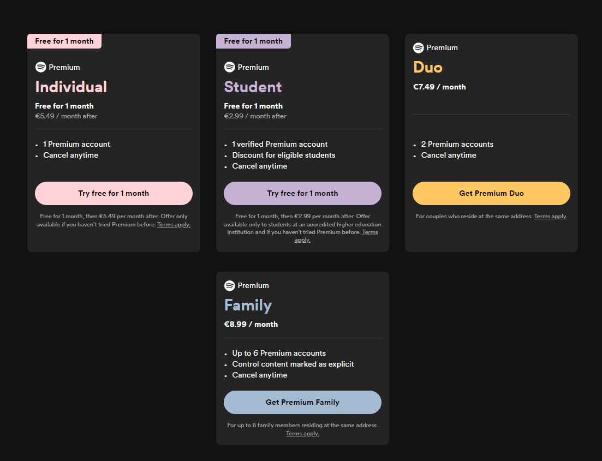Viewport: 602px width, 461px height.
Task: Open Terms apply link under Individual plan
Action: pyautogui.click(x=174, y=225)
